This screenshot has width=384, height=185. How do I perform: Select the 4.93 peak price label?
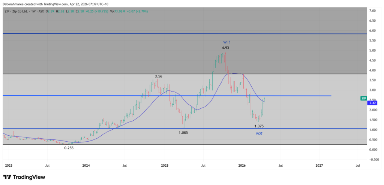click(x=225, y=48)
